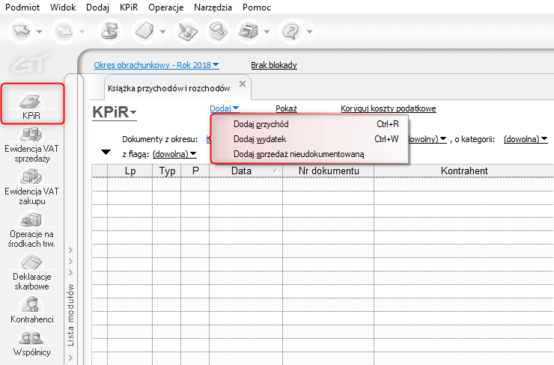
Task: Select Dodaj sprzedaż nieudokumentowaną
Action: (x=309, y=154)
